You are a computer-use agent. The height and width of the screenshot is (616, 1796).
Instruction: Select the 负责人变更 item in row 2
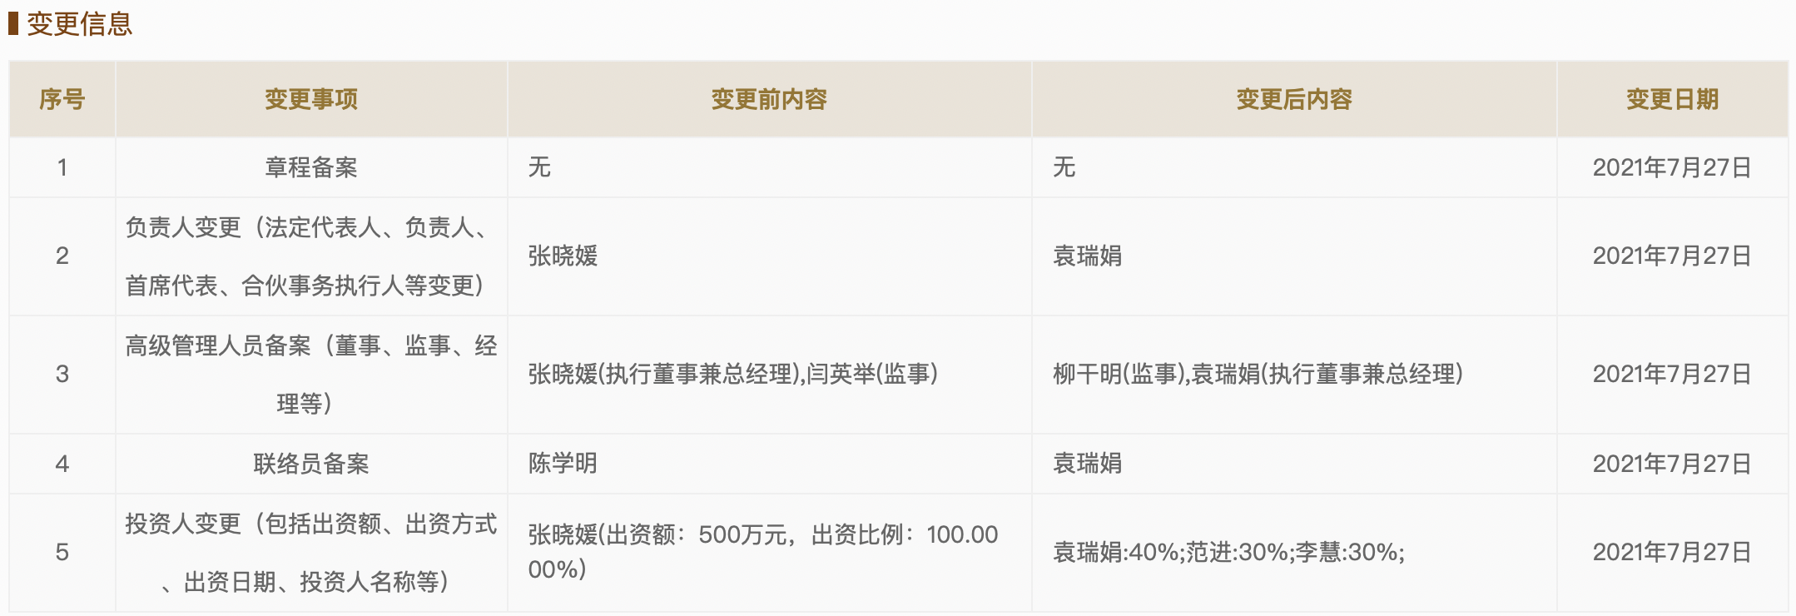[311, 256]
